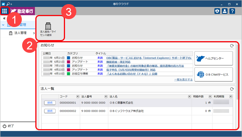This screenshot has height=137, width=242.
Task: Select 法人管理 in the sidebar
Action: pyautogui.click(x=20, y=33)
